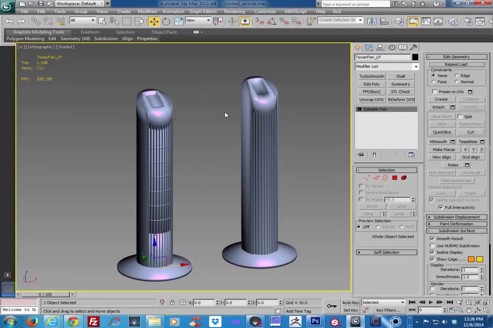Toggle Percent Snap
The image size is (493, 328).
point(284,22)
